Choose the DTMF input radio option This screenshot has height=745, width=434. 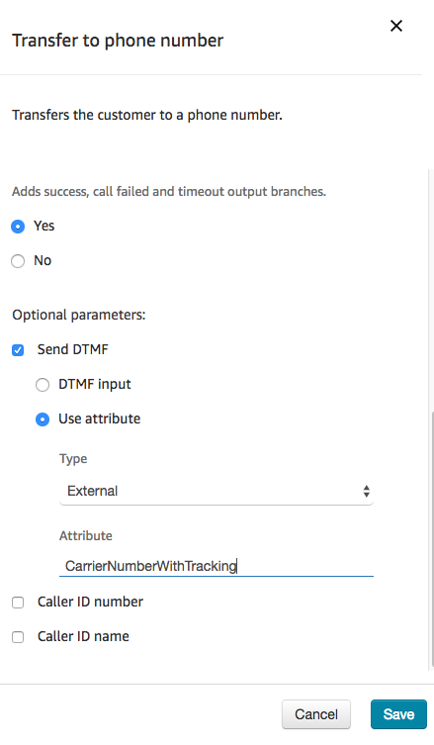click(43, 385)
